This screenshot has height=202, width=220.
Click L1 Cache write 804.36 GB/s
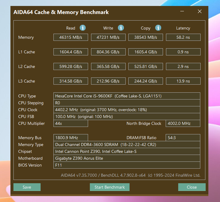click(108, 52)
